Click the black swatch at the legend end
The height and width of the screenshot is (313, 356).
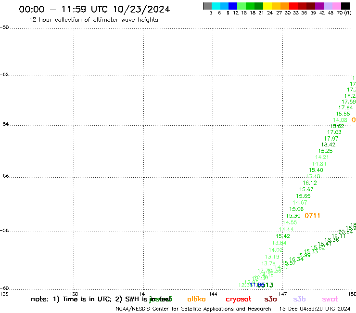click(x=345, y=6)
